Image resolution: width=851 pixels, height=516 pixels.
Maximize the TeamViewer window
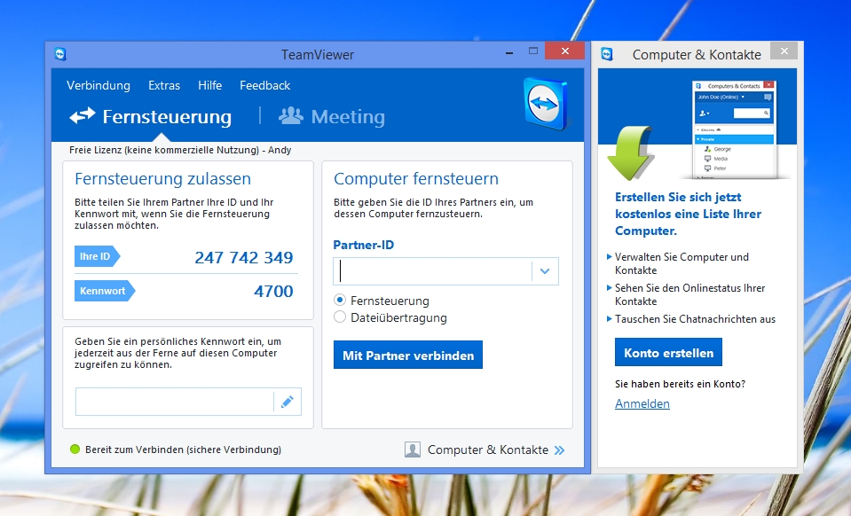coord(533,51)
